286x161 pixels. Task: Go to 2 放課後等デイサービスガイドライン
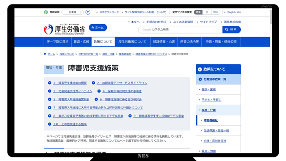122,83
